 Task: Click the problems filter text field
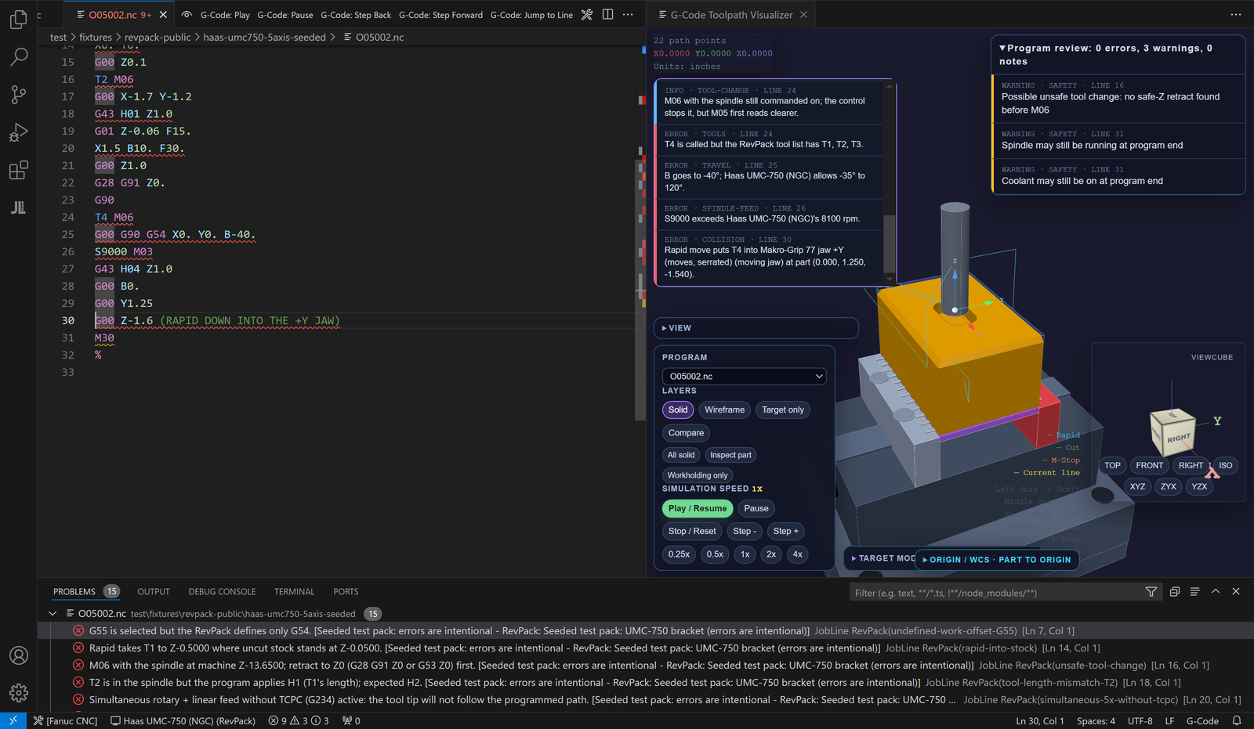[x=995, y=593]
